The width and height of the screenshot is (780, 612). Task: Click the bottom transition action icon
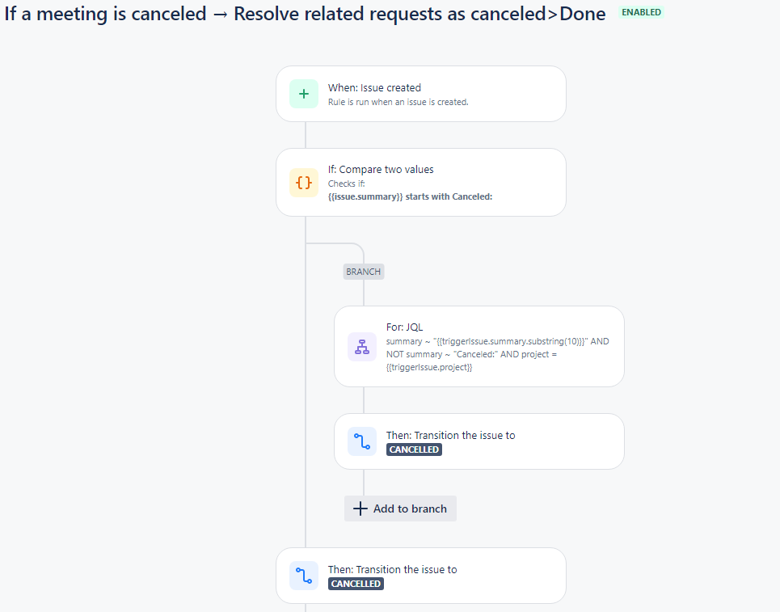[x=303, y=576]
